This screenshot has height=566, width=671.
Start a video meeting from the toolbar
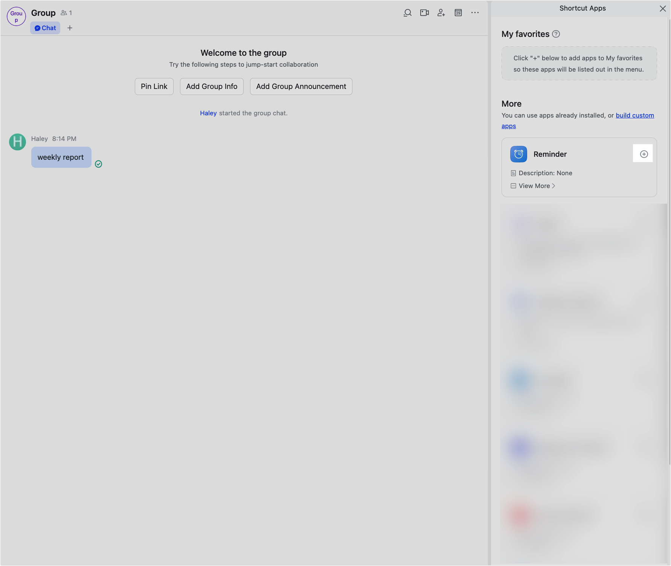coord(424,12)
